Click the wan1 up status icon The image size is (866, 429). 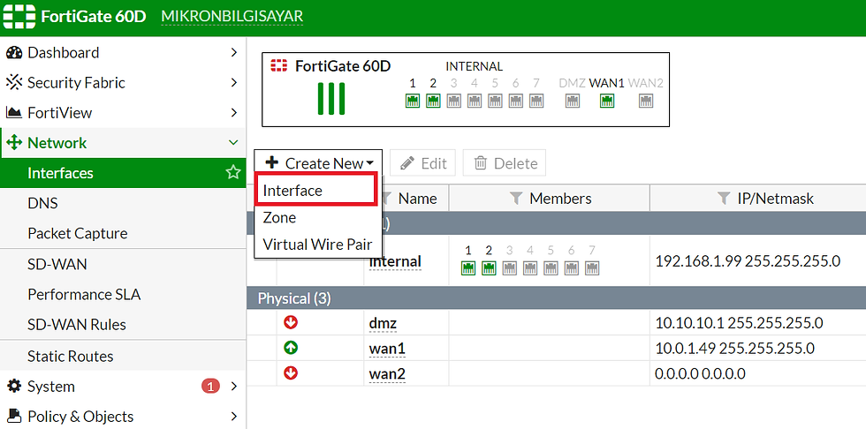(291, 348)
